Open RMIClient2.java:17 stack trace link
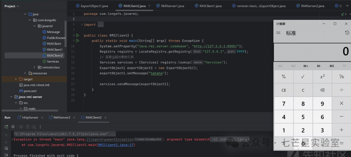 [x=116, y=145]
